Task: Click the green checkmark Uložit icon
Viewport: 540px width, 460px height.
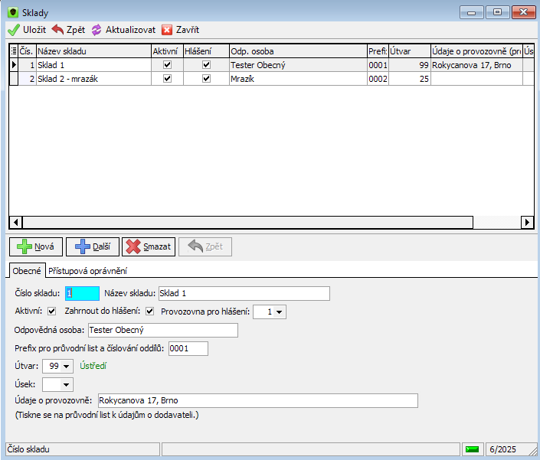Action: (14, 30)
